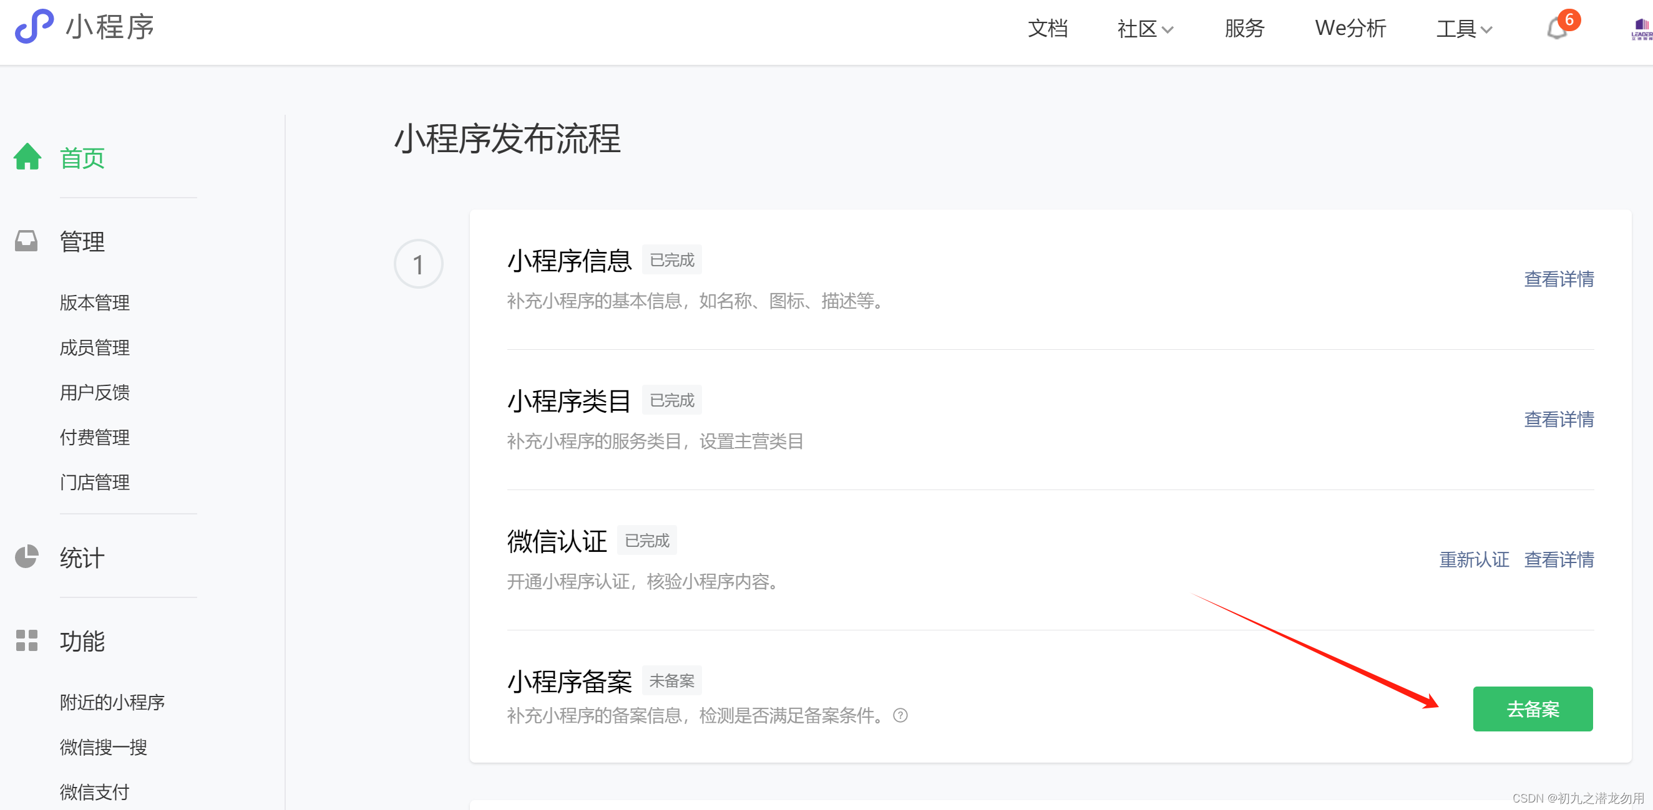Open the 文档 menu item

coord(1047,29)
